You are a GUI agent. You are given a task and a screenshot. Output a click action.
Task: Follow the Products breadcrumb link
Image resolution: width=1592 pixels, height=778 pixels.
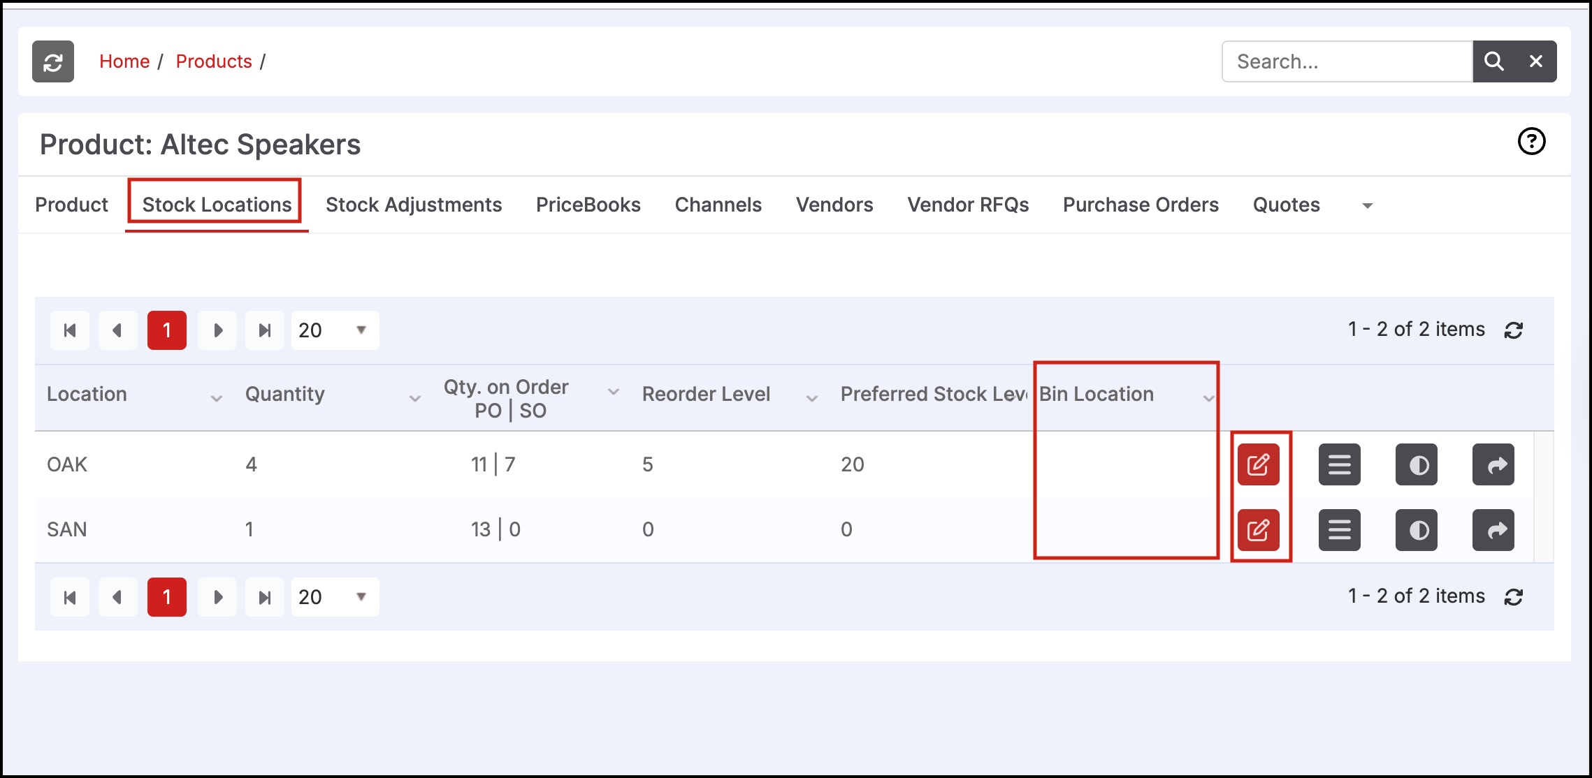pos(214,61)
